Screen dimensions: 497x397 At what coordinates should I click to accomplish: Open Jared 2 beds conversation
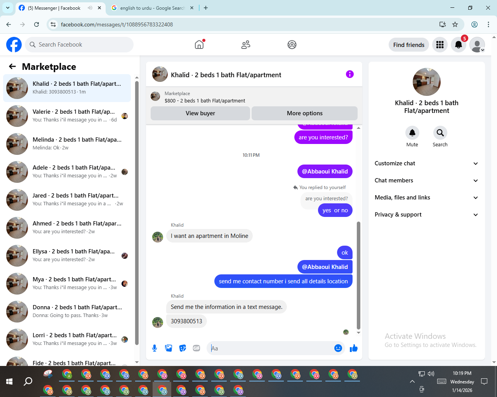click(67, 200)
